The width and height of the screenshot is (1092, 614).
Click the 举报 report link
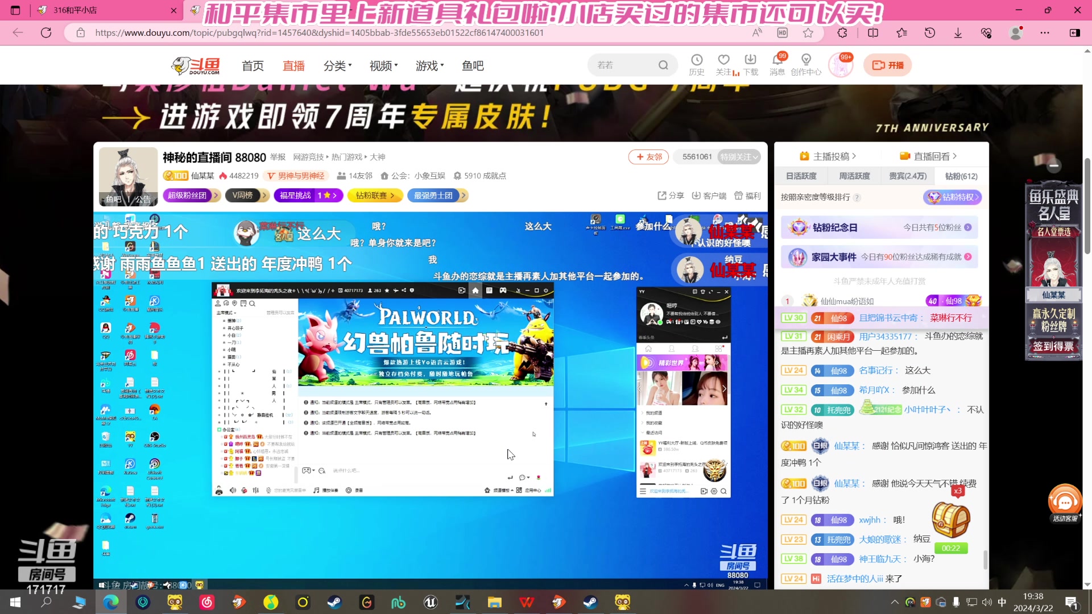point(278,157)
